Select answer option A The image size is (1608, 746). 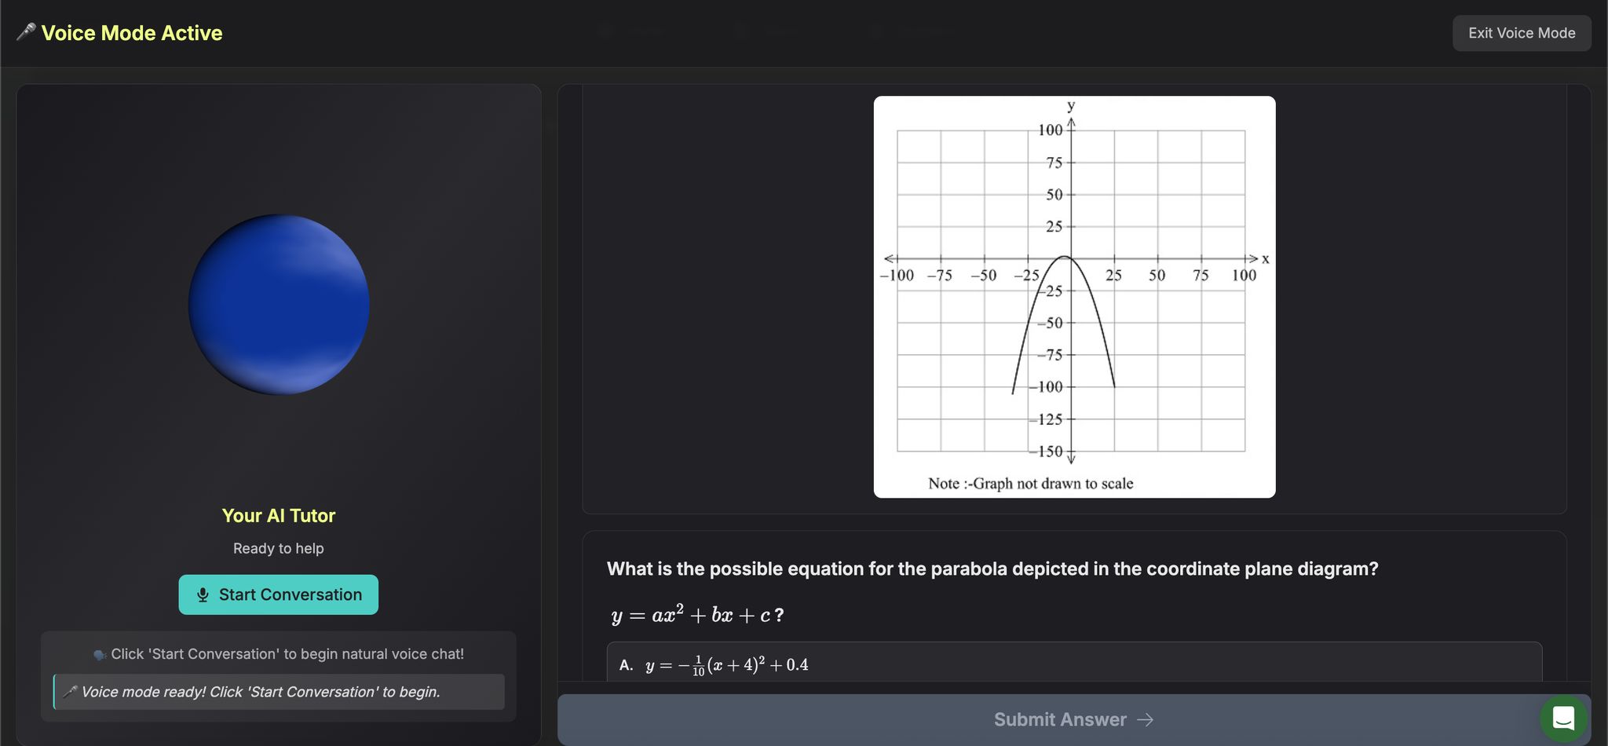[x=1074, y=664]
